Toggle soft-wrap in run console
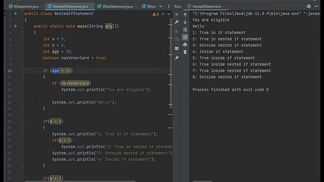 click(185, 30)
